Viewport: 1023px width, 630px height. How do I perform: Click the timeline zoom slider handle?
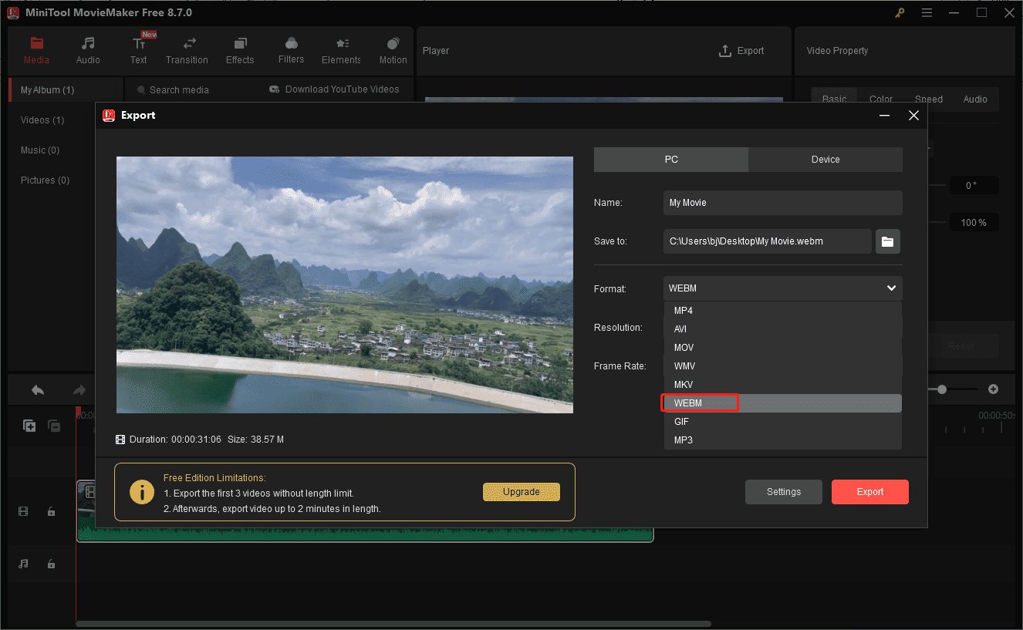[942, 389]
